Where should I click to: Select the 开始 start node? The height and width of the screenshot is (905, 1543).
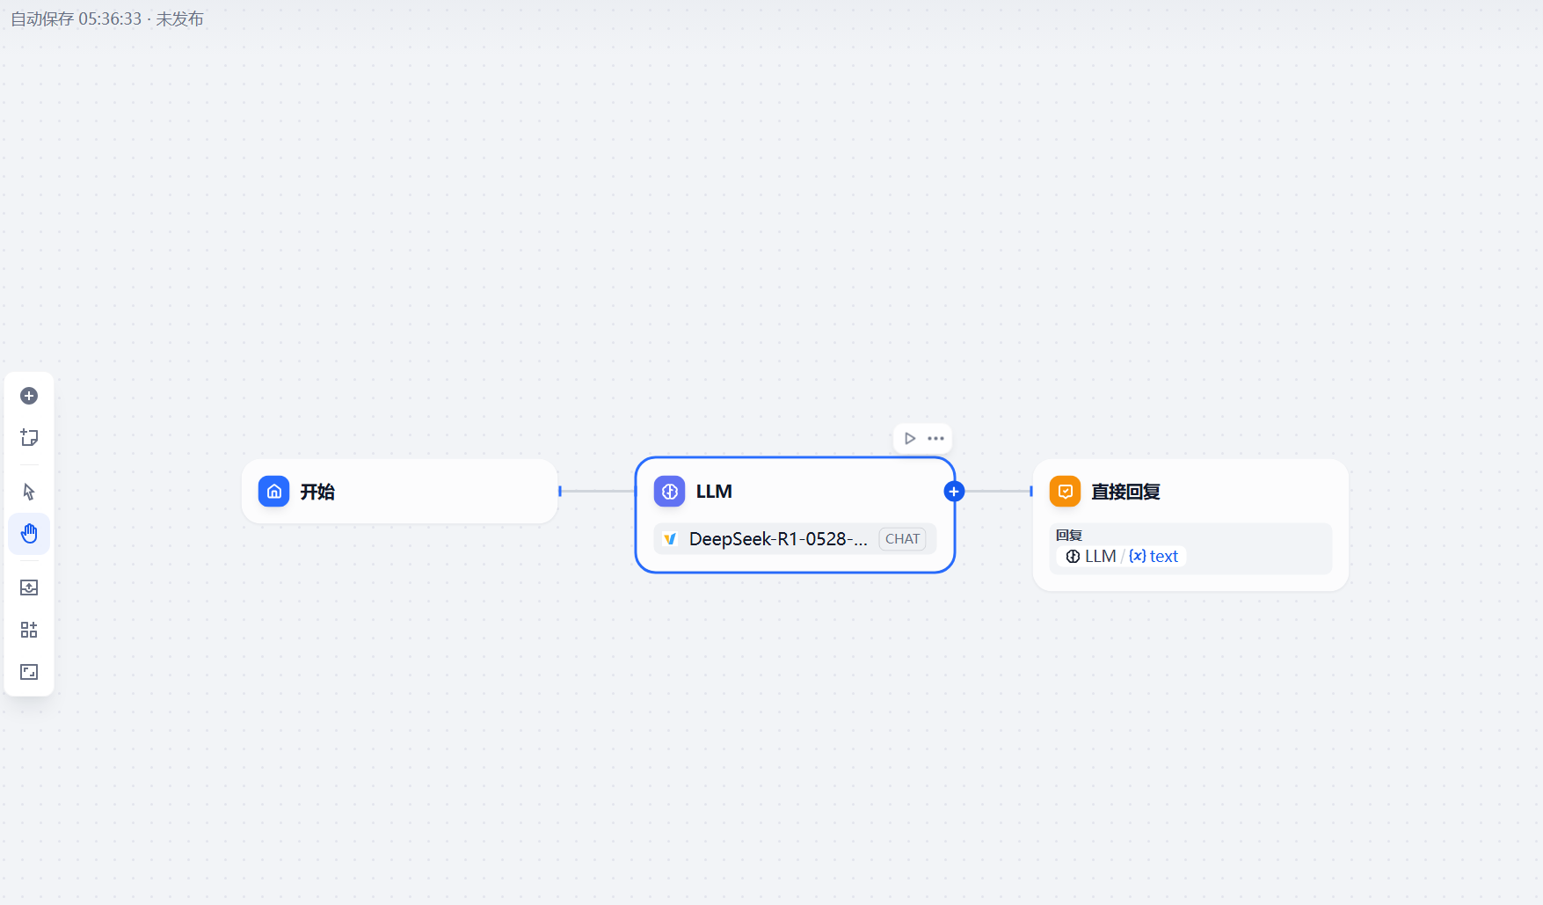pos(400,492)
